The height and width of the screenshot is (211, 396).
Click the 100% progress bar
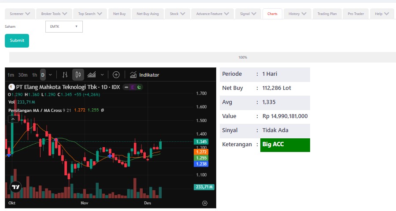point(243,57)
